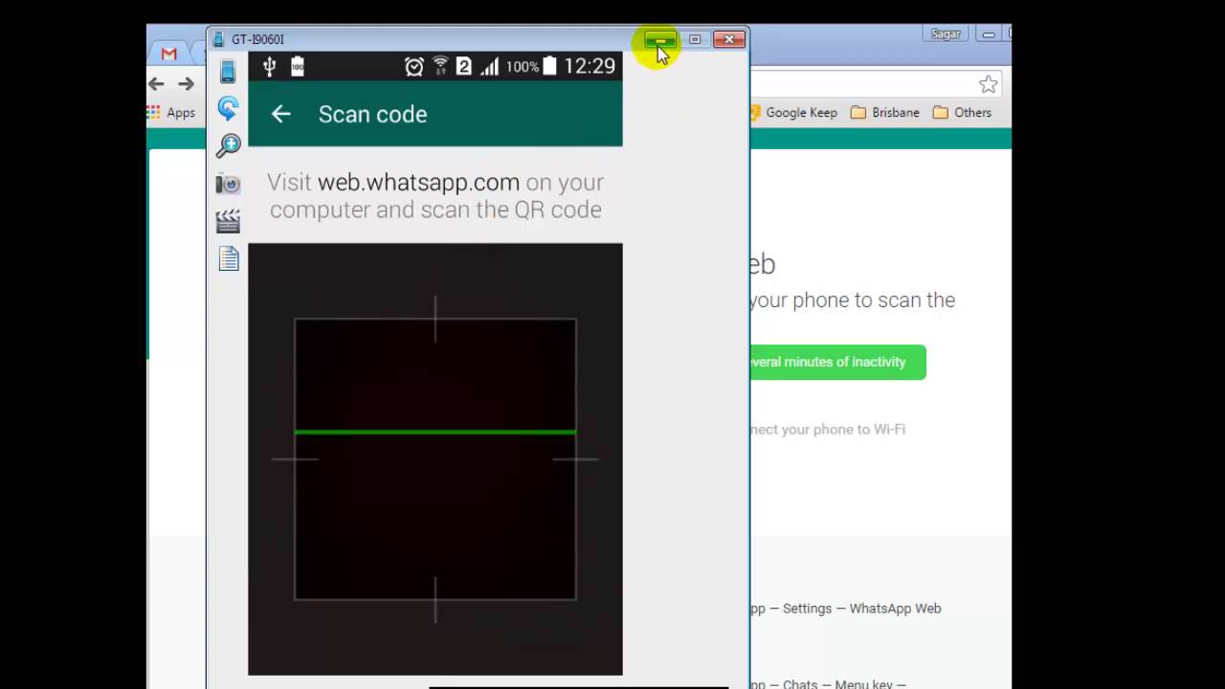Tap the 100% battery indicator in status bar

(523, 67)
